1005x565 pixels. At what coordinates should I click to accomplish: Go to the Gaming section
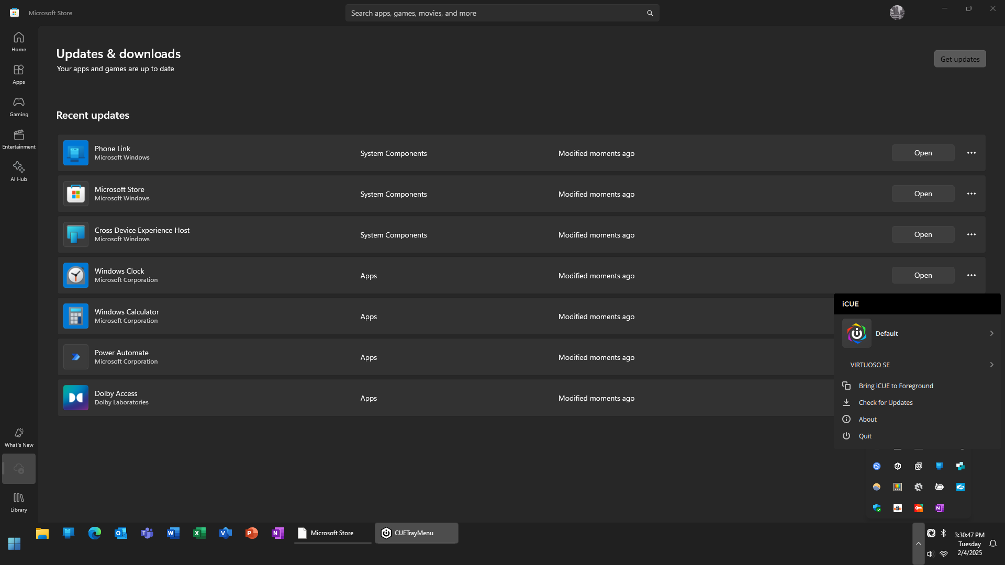pos(19,107)
